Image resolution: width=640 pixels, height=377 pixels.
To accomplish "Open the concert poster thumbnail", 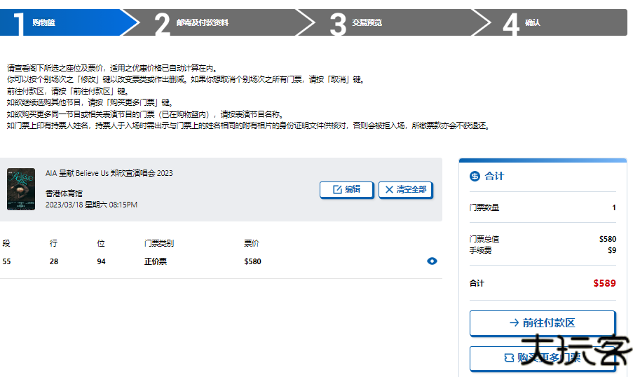I will click(21, 189).
